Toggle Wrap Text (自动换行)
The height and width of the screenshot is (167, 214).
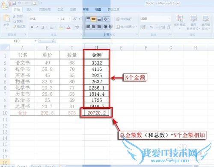tap(124, 19)
